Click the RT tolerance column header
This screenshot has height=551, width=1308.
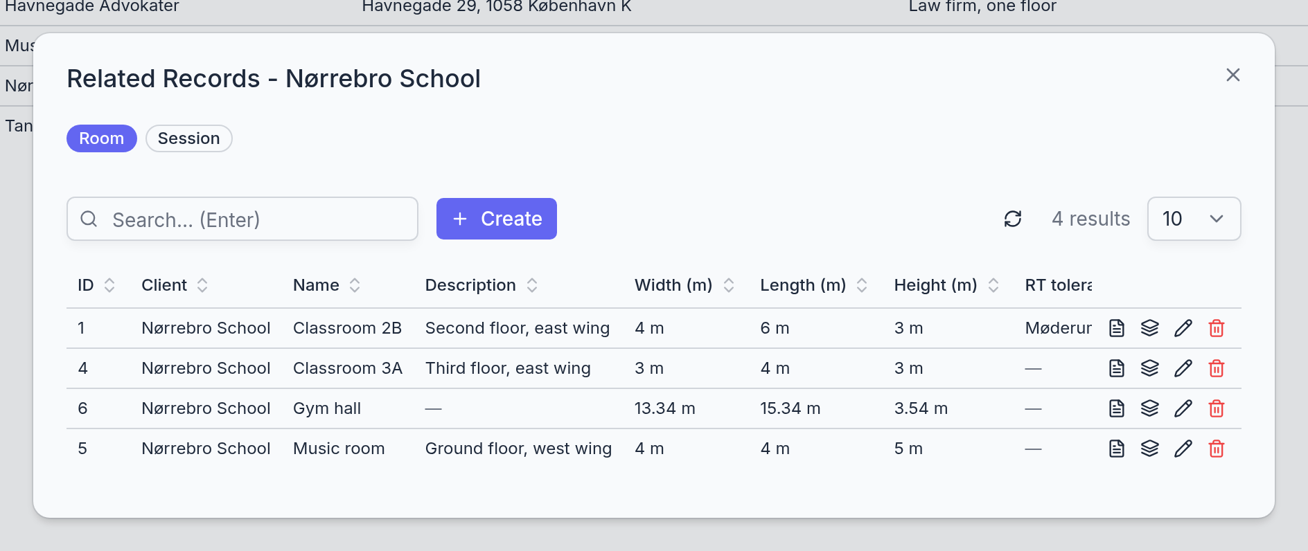[x=1058, y=285]
